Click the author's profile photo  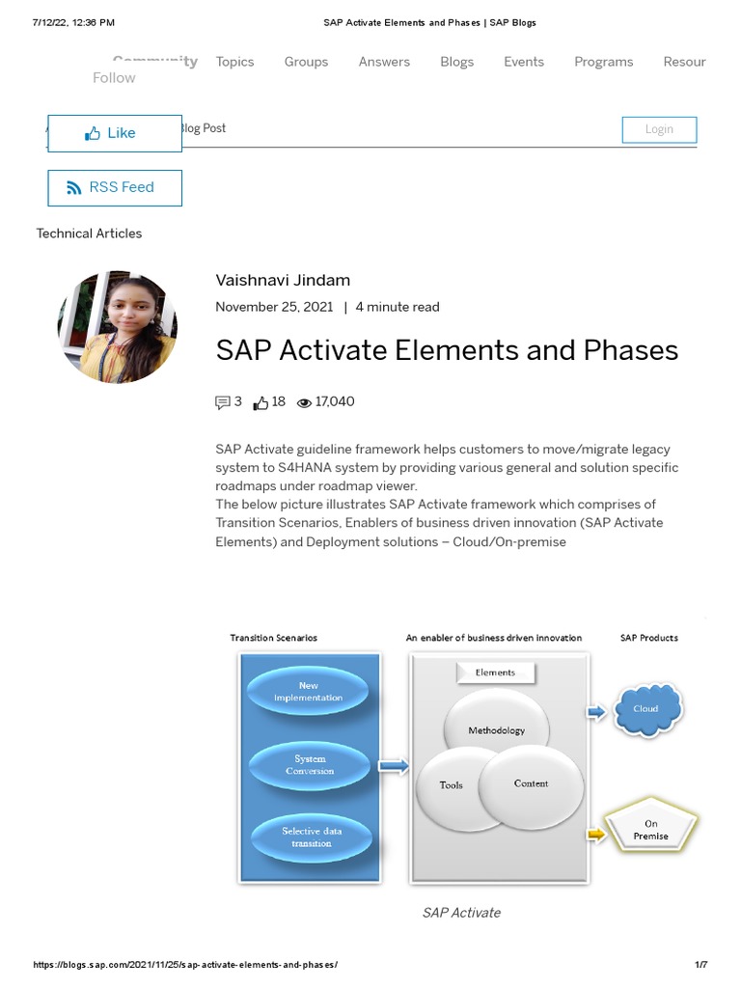click(x=118, y=326)
